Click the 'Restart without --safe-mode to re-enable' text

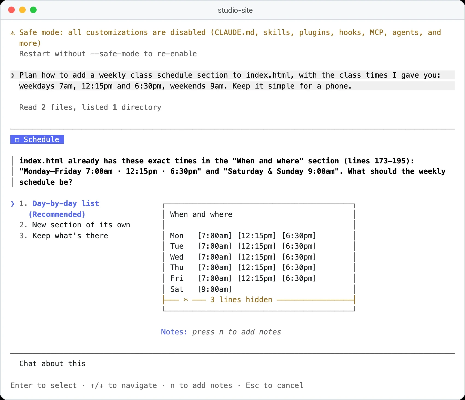pos(108,54)
